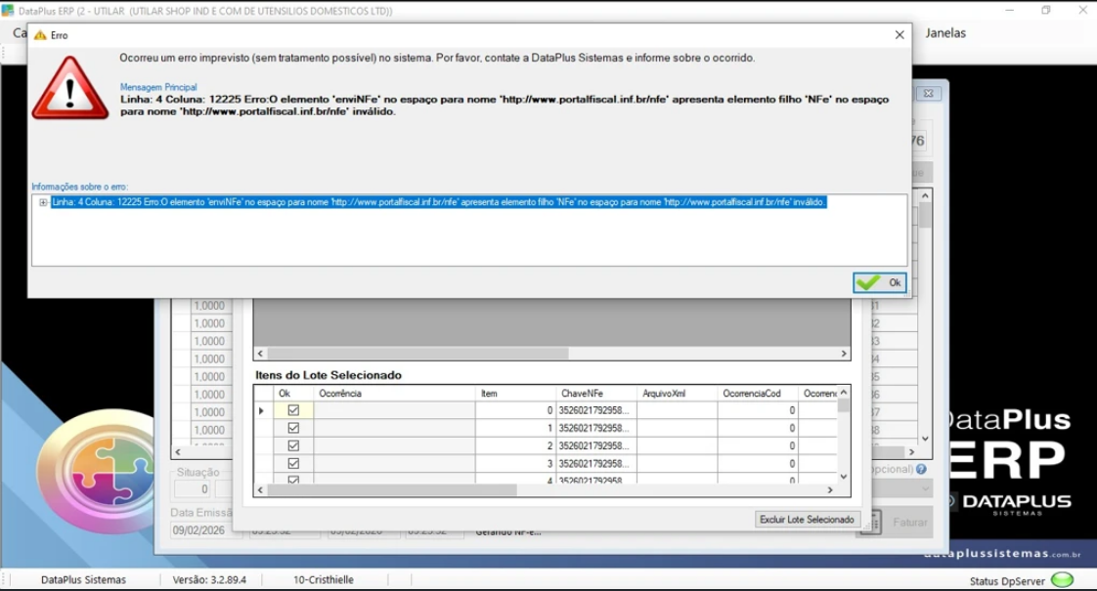Expand the error detail tree node
The width and height of the screenshot is (1097, 591).
[x=43, y=203]
